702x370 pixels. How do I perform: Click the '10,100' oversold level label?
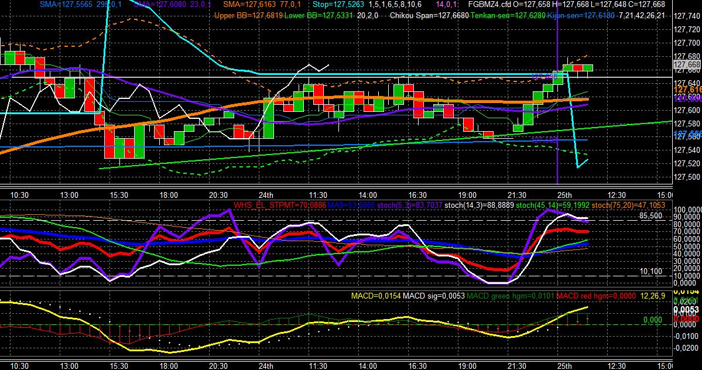[650, 272]
